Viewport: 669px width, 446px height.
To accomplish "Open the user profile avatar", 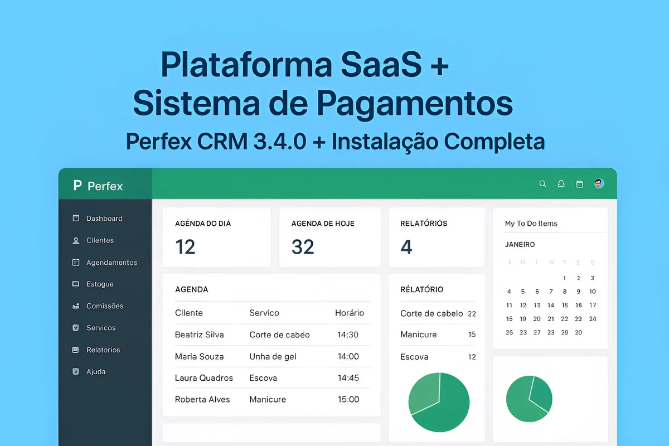I will point(598,183).
